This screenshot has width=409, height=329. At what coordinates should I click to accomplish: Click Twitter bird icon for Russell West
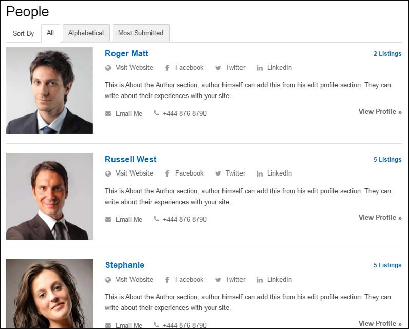click(218, 174)
